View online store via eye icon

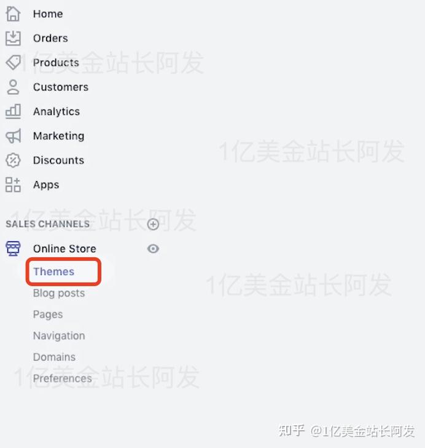click(x=153, y=249)
